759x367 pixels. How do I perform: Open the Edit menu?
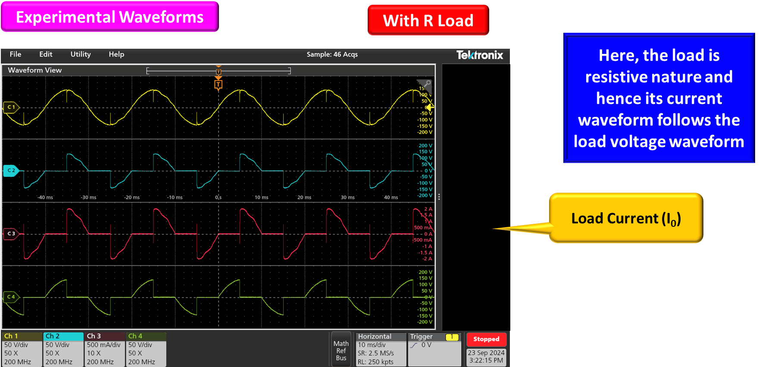point(46,54)
